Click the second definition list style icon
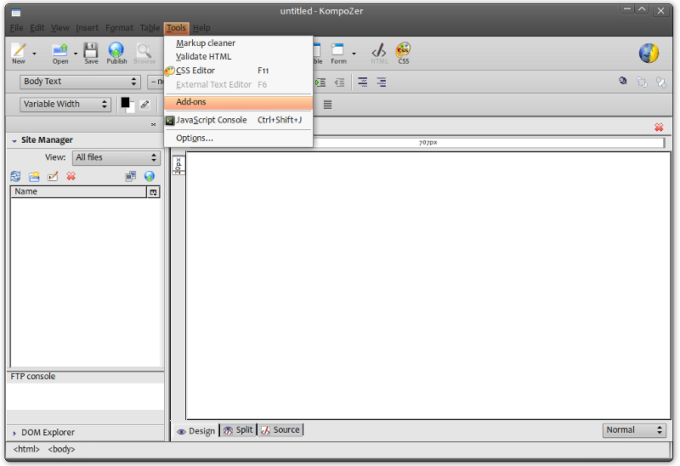 tap(381, 82)
